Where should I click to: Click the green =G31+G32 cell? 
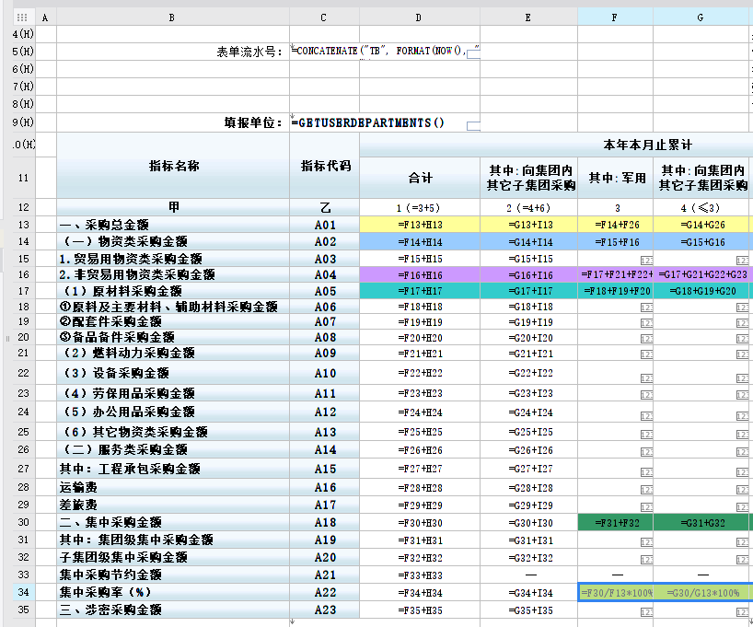click(701, 522)
